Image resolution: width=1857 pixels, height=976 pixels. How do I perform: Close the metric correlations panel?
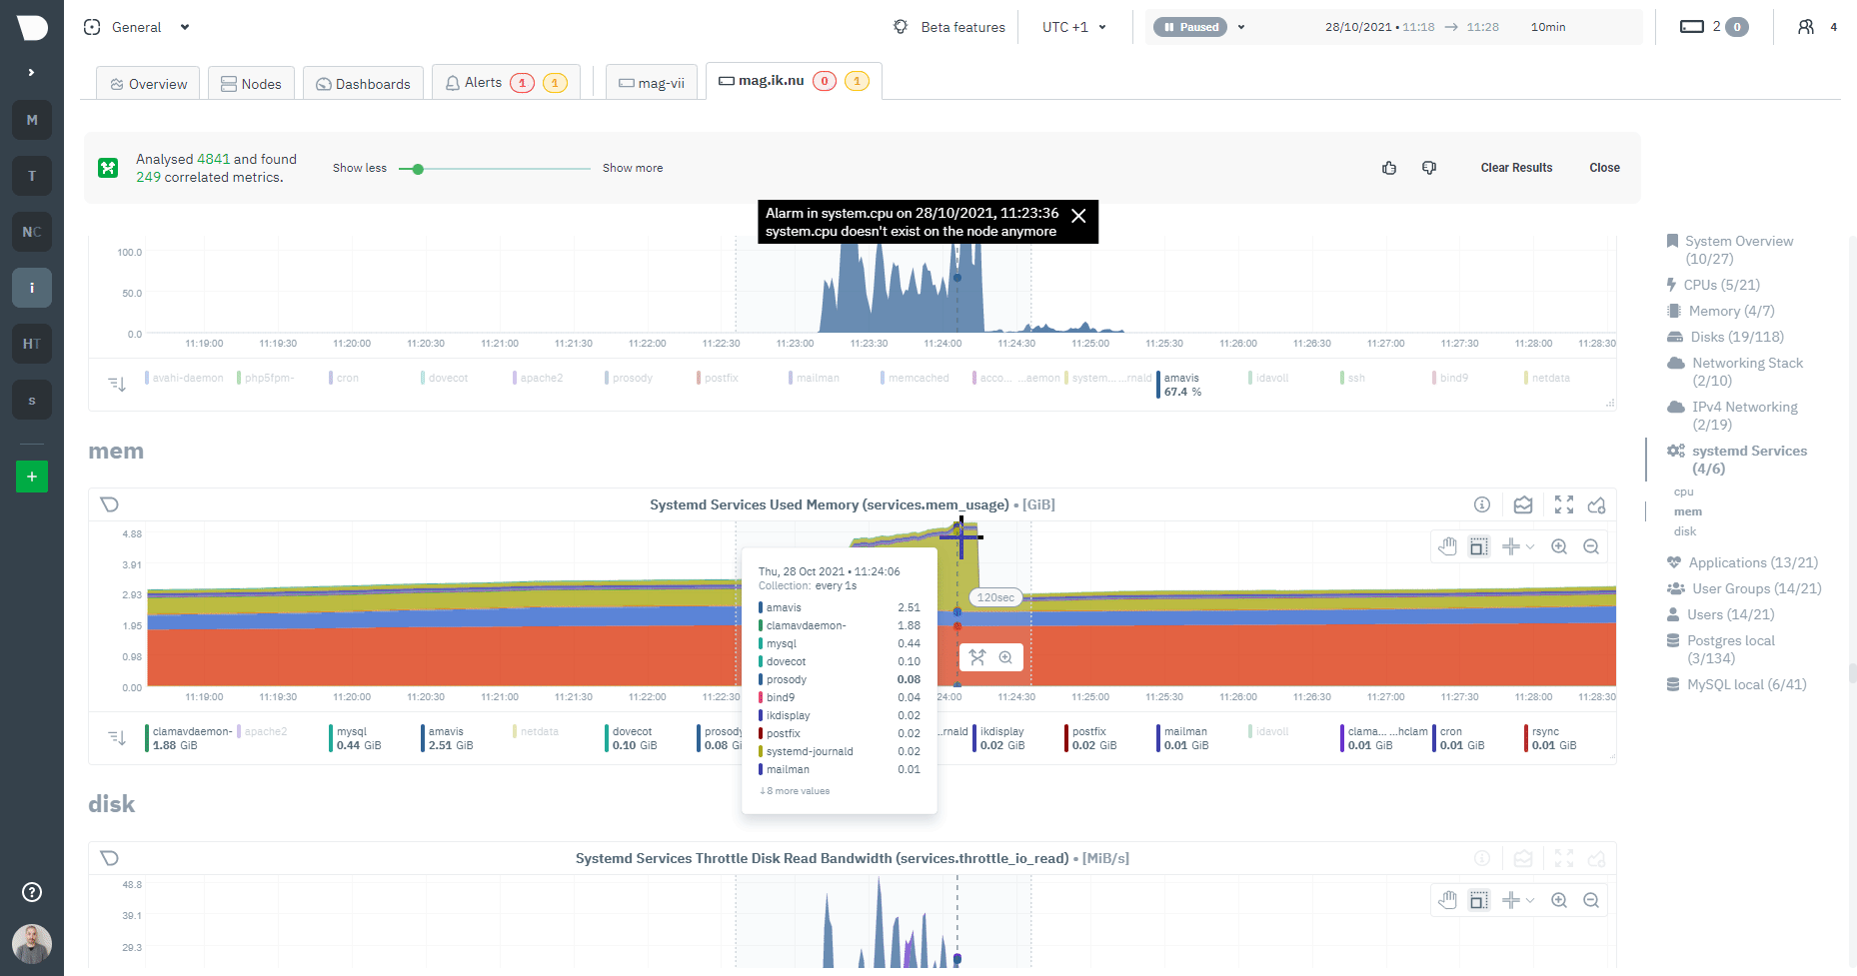click(x=1604, y=168)
